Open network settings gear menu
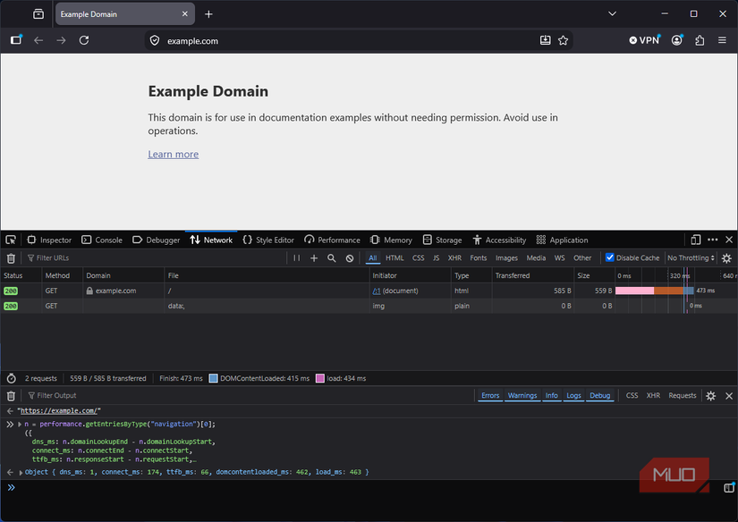This screenshot has width=738, height=522. (x=726, y=257)
